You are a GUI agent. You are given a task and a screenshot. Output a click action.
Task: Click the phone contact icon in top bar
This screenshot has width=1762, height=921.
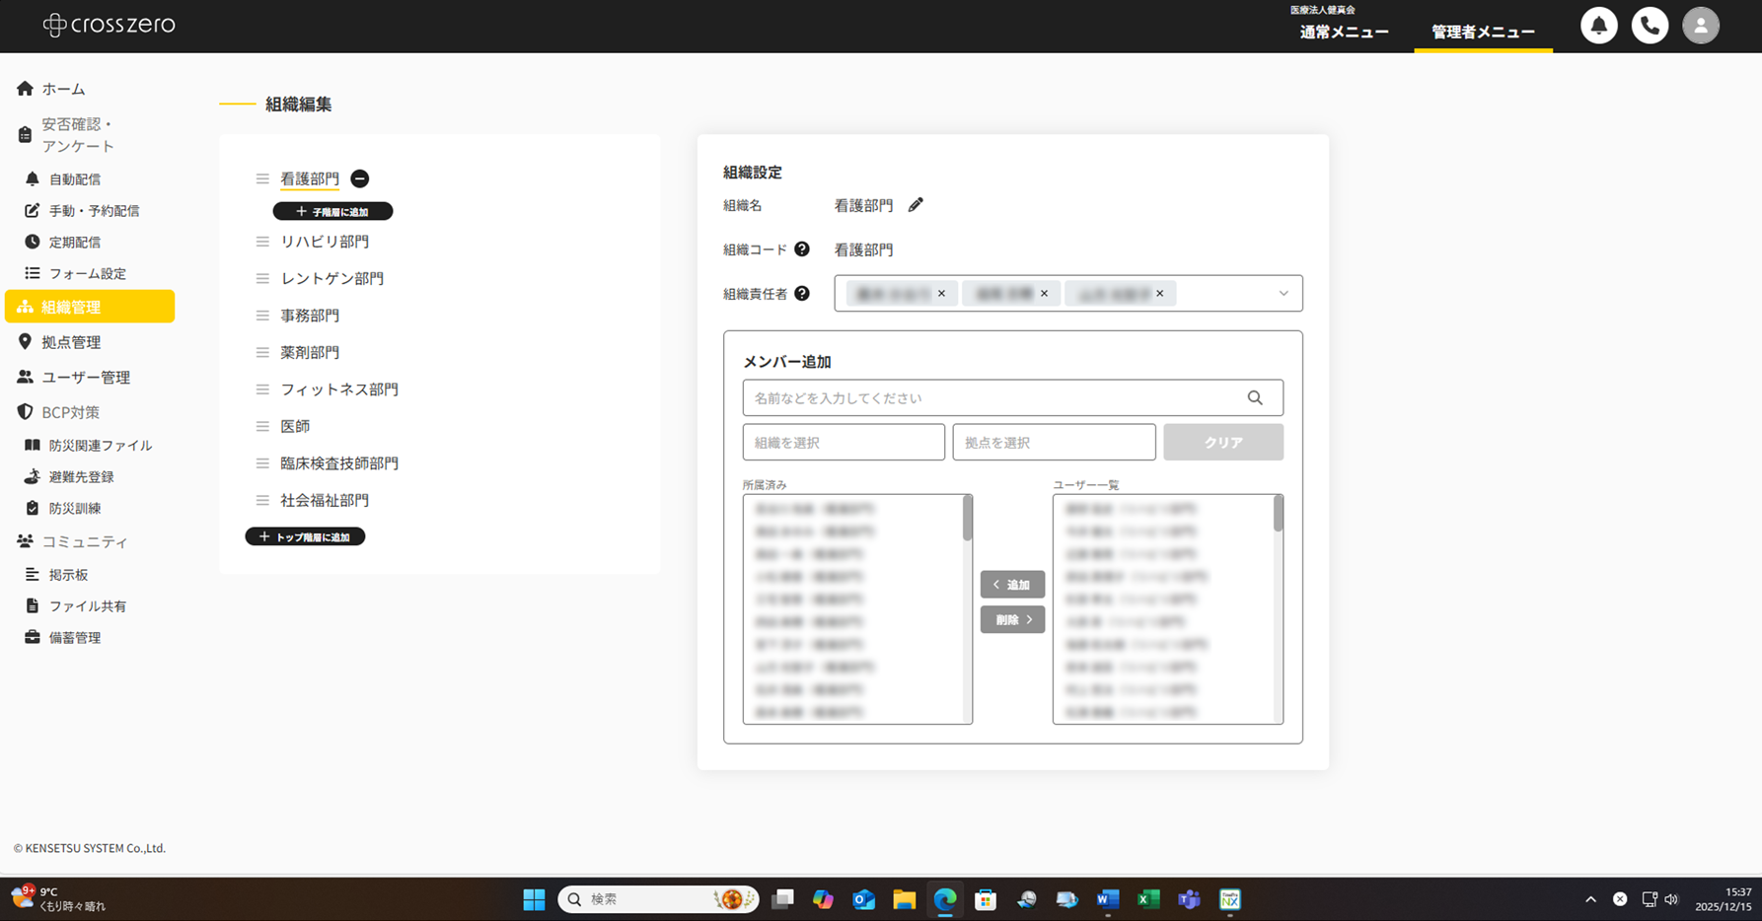[x=1650, y=26]
